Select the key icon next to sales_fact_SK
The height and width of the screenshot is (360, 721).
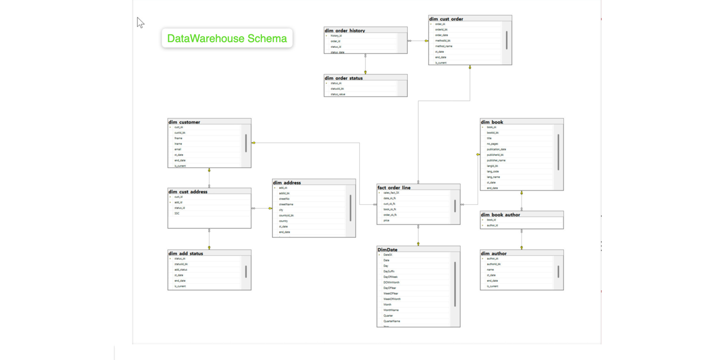(379, 193)
